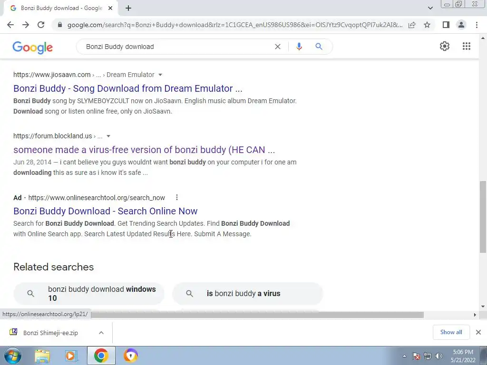The width and height of the screenshot is (487, 365).
Task: Submit search with the magnifier icon
Action: tap(319, 47)
